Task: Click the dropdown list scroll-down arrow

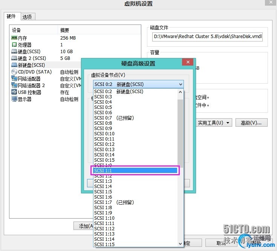Action: tap(180, 244)
